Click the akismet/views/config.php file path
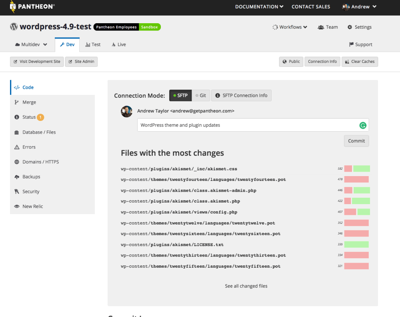Image resolution: width=400 pixels, height=317 pixels. coord(179,212)
